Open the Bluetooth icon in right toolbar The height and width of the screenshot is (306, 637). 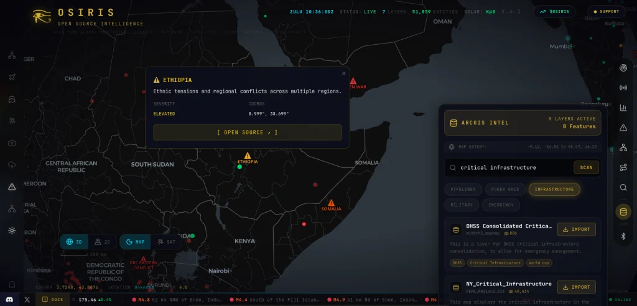[623, 236]
